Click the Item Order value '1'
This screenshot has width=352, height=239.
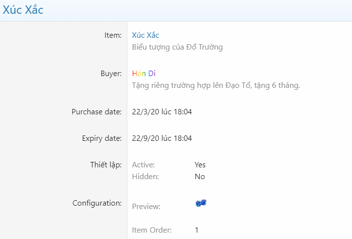pyautogui.click(x=197, y=230)
